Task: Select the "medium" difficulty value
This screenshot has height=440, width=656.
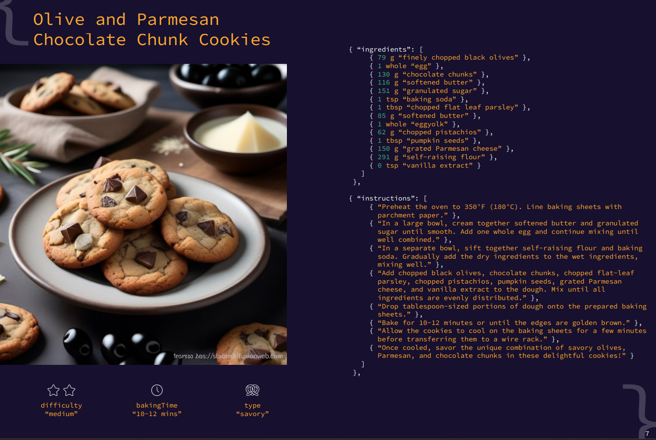Action: click(x=62, y=414)
